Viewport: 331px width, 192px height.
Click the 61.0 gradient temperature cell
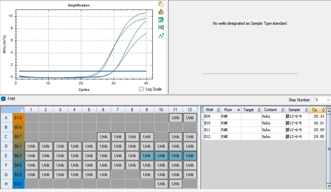click(x=18, y=118)
